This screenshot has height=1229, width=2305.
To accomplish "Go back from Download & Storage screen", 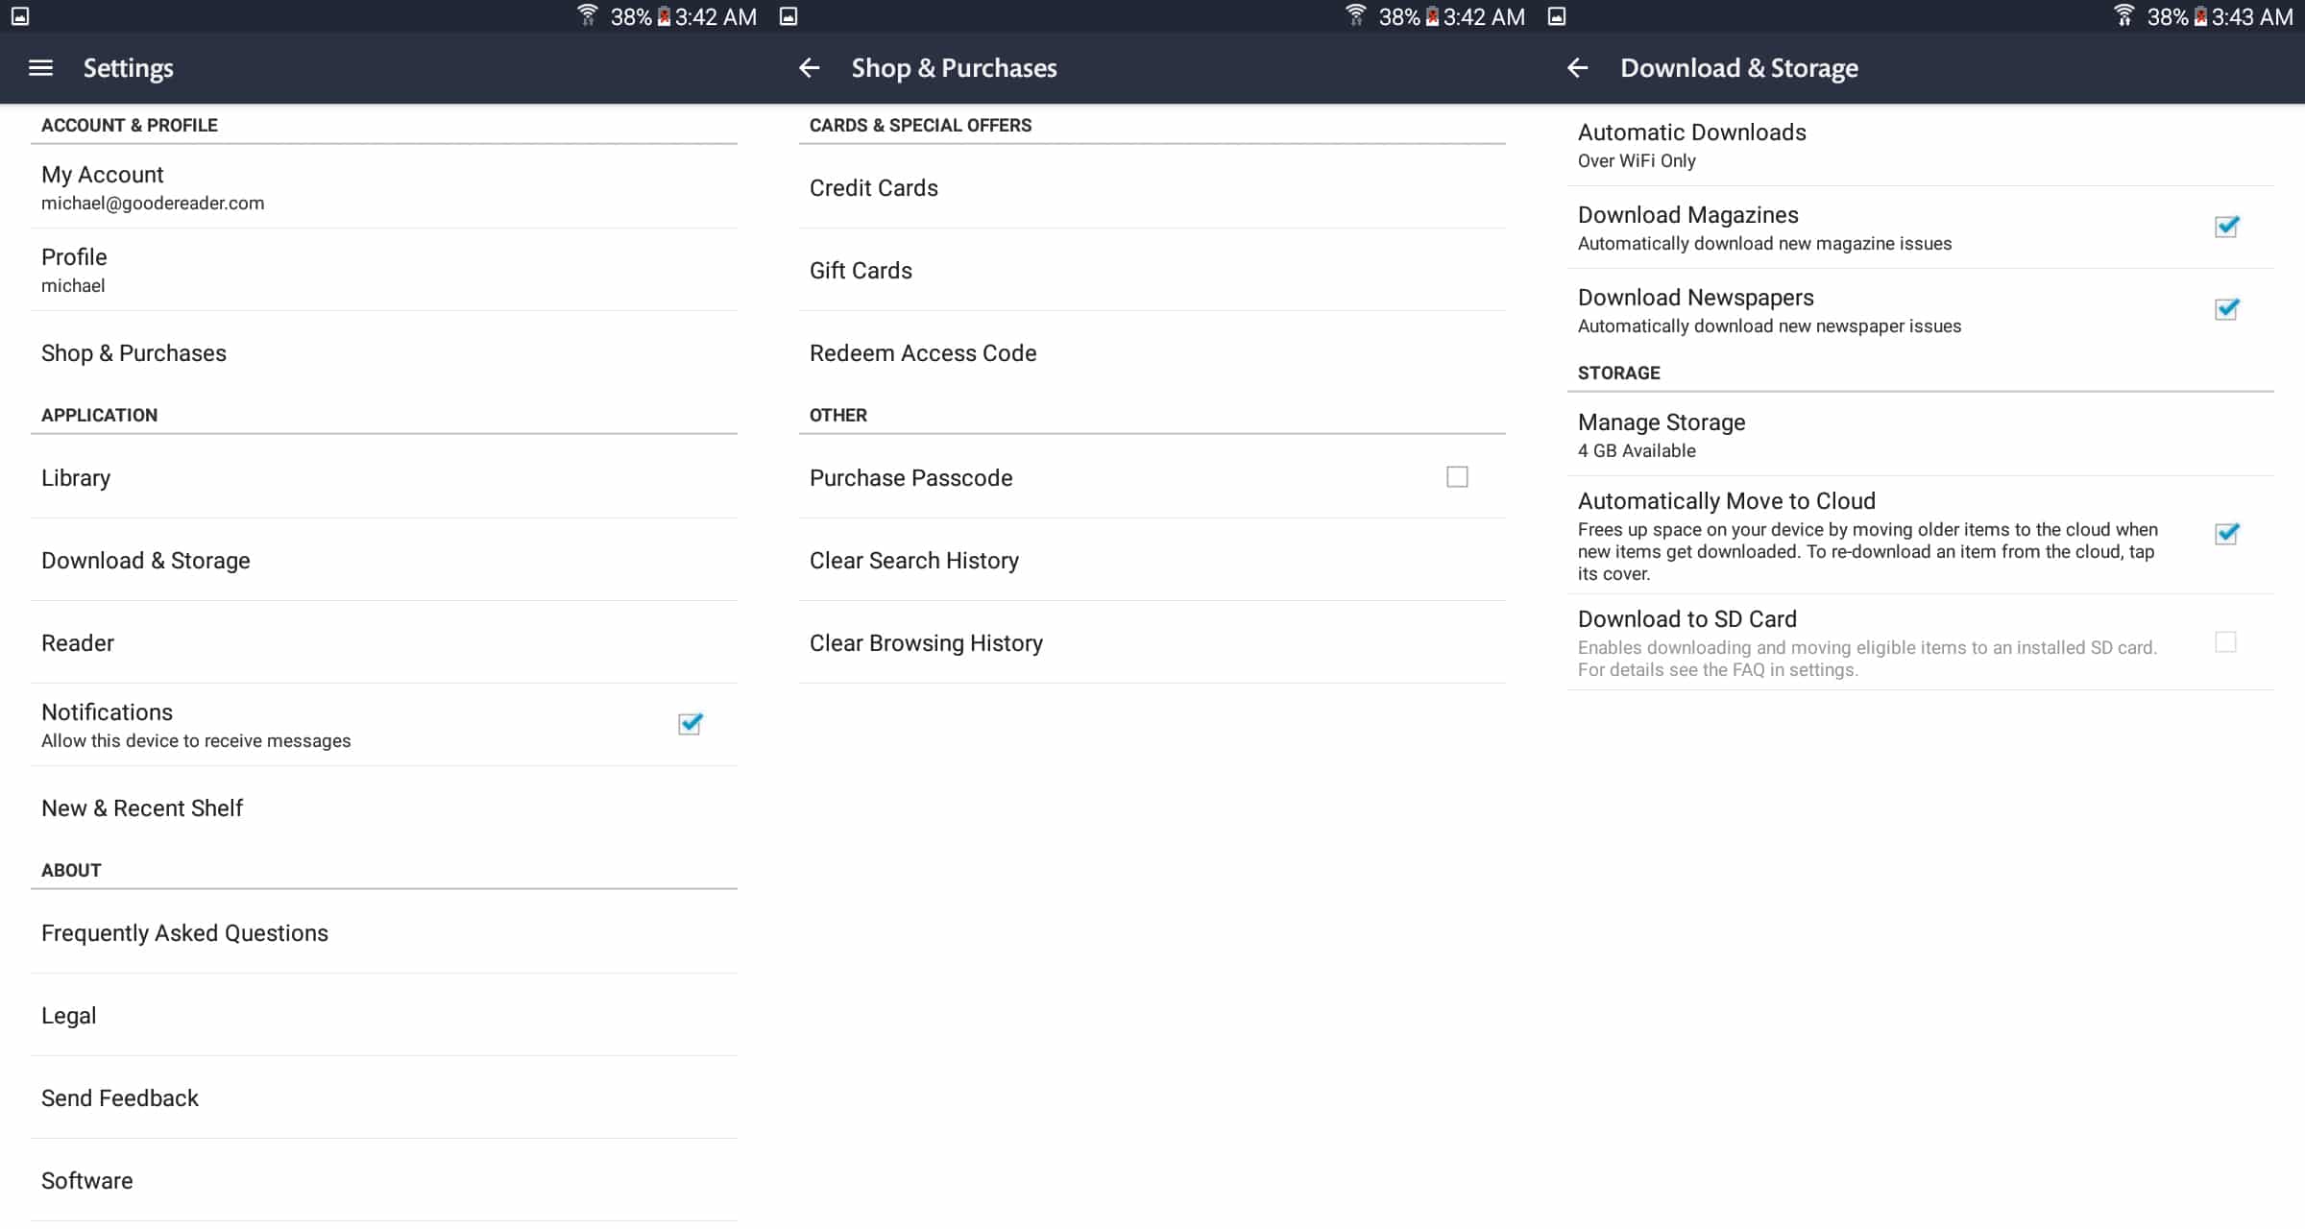I will pos(1578,68).
